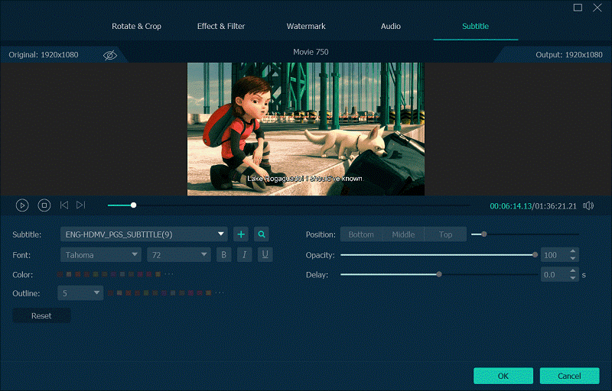Click the Play button below the video
The width and height of the screenshot is (612, 391).
[22, 205]
